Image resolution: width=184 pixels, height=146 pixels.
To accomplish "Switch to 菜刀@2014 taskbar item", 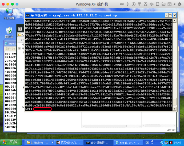I will coord(69,143).
